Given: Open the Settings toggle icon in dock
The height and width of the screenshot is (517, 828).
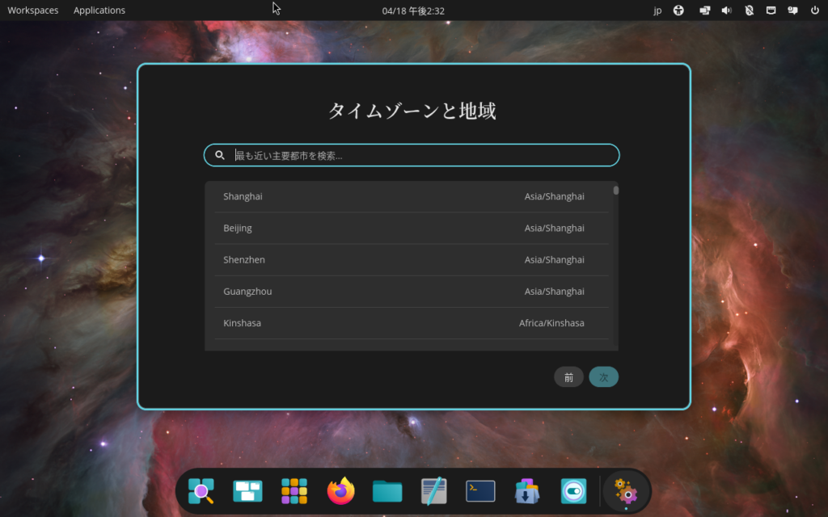Looking at the screenshot, I should pos(573,491).
